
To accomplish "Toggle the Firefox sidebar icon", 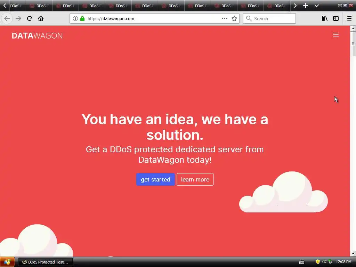I will pyautogui.click(x=336, y=19).
